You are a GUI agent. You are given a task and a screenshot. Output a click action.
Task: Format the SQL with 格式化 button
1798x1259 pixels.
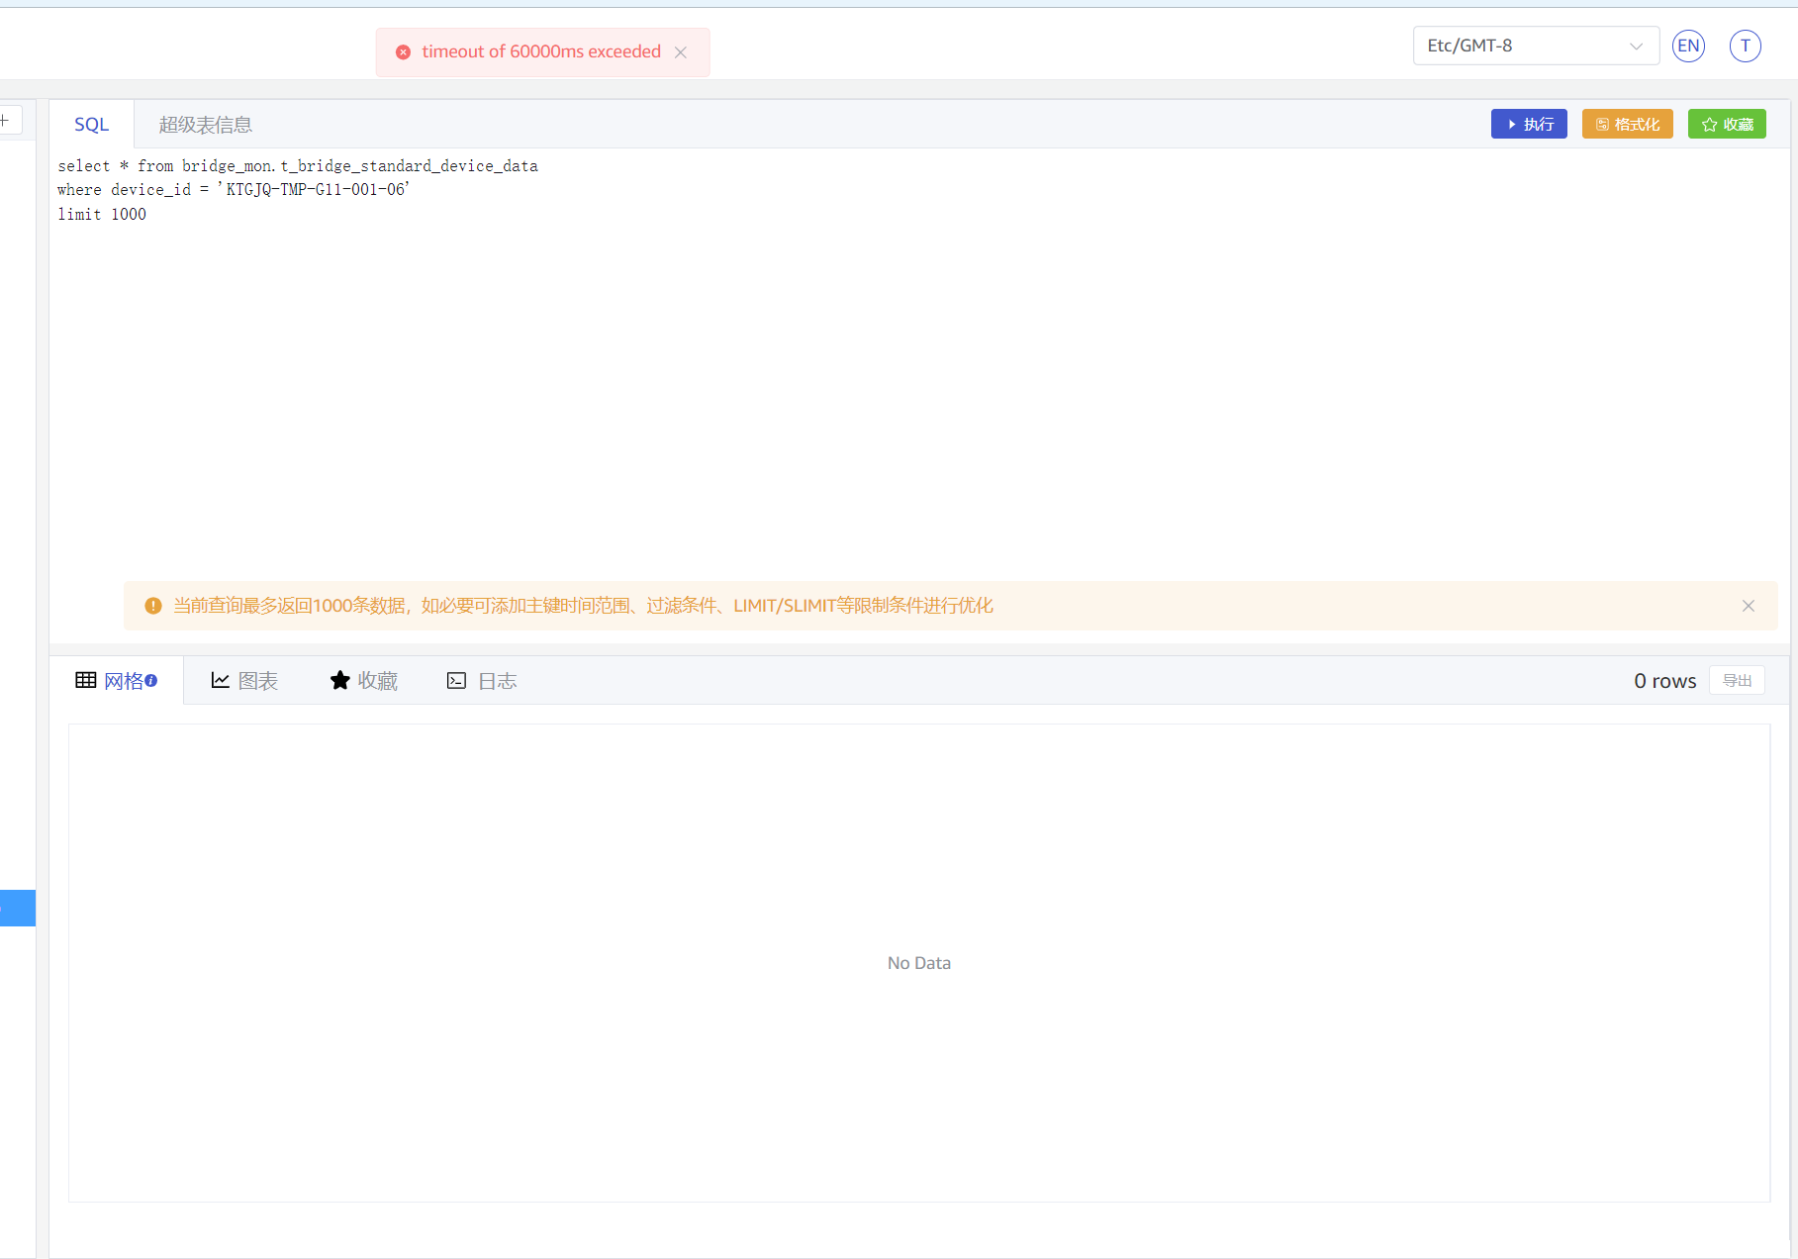[1627, 124]
